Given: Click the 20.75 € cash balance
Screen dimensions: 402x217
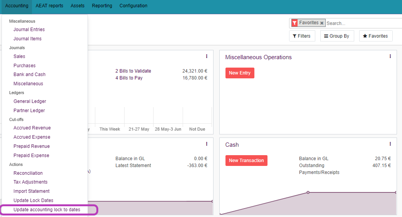Looking at the screenshot, I should 383,159.
